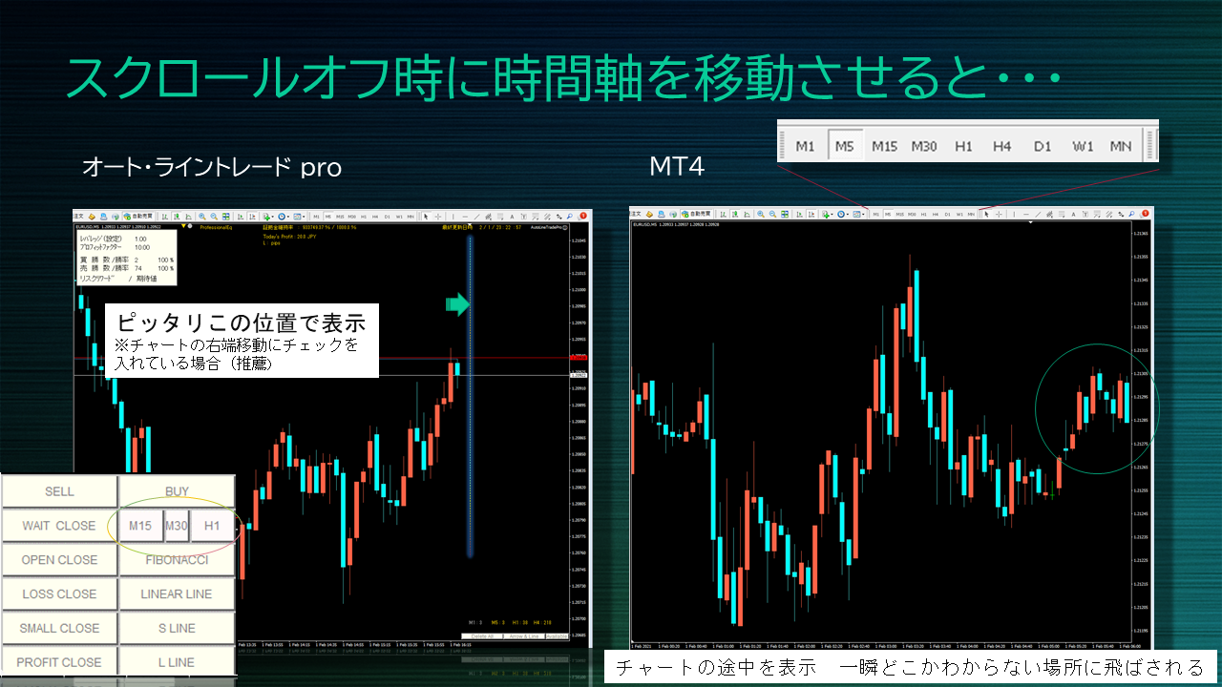Open red notification badge in right MT4 window
The height and width of the screenshot is (687, 1222).
[x=1144, y=214]
